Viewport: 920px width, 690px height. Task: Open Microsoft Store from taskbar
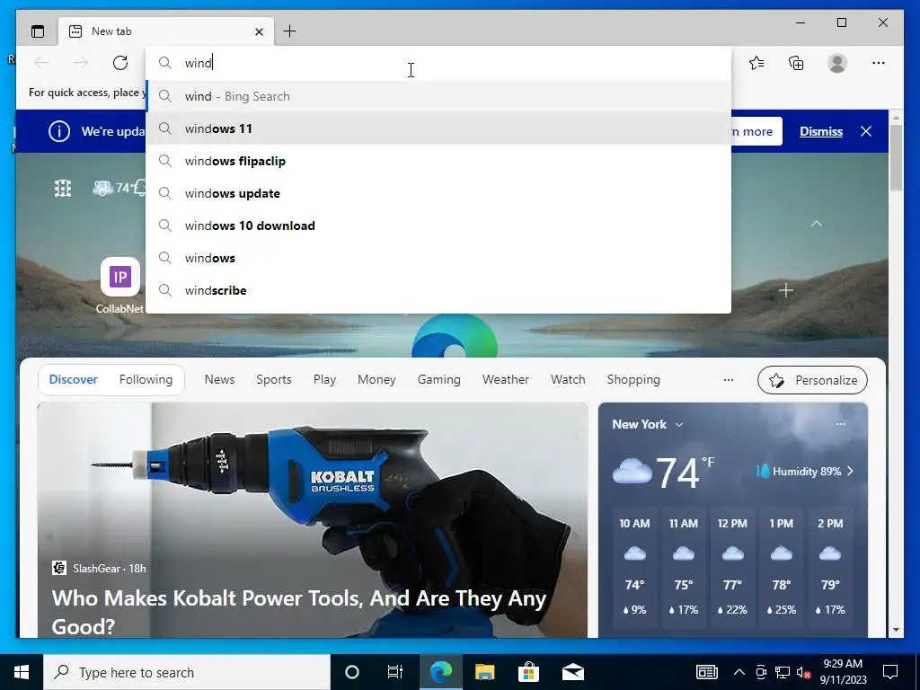(528, 672)
